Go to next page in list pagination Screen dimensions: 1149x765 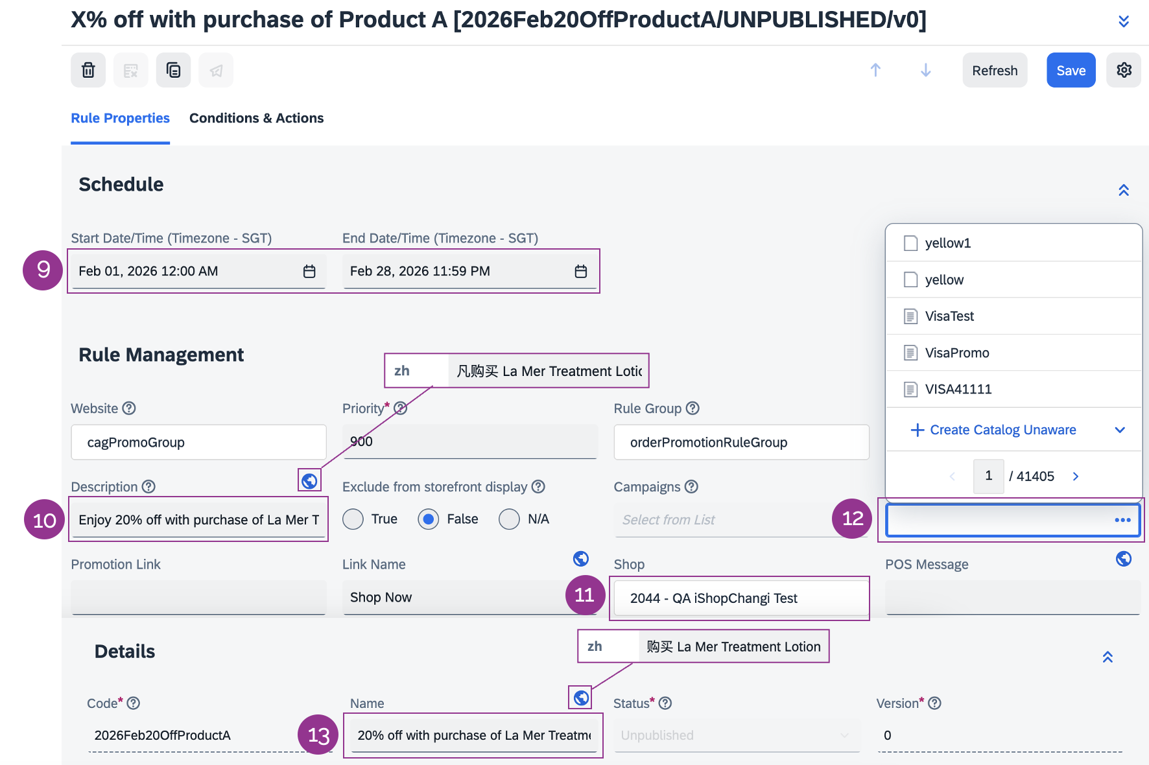(1075, 477)
